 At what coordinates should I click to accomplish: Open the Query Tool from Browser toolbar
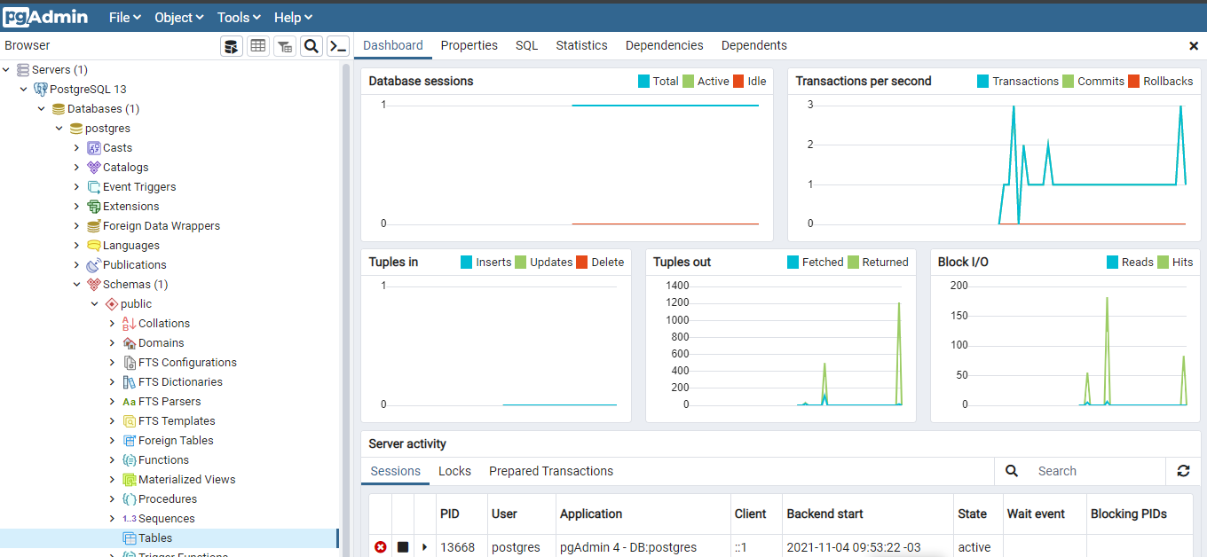coord(232,46)
